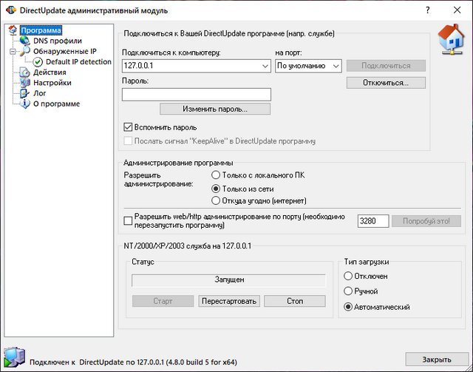This screenshot has width=473, height=372.
Task: Click the Закрыть button
Action: pyautogui.click(x=437, y=359)
